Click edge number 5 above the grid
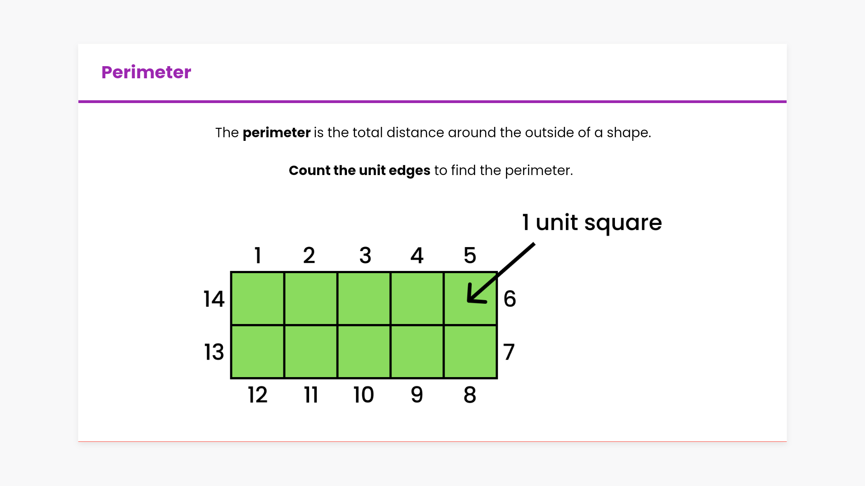 coord(470,256)
